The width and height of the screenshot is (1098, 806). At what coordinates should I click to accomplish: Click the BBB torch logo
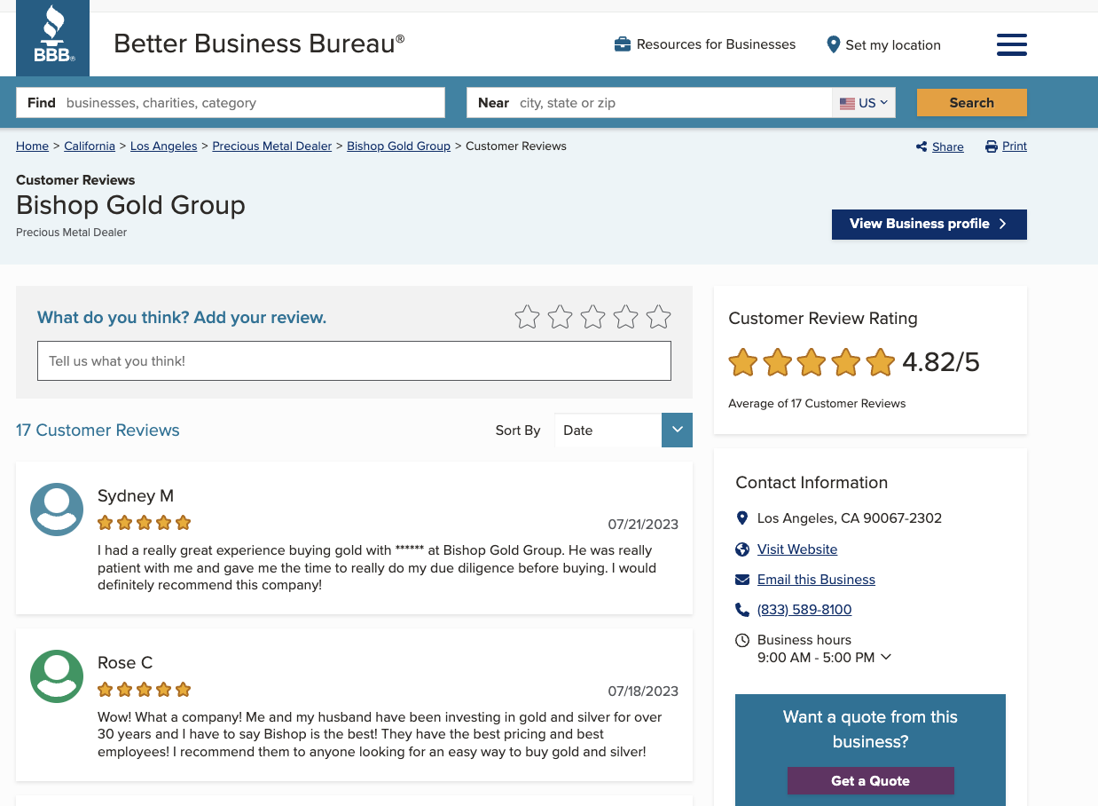(x=52, y=37)
